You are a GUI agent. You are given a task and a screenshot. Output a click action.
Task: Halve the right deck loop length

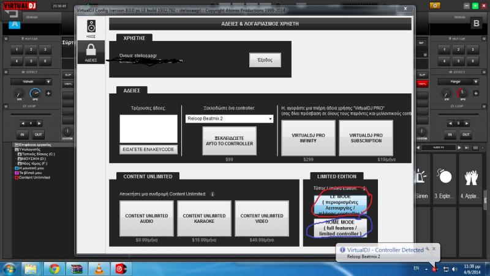(x=450, y=123)
